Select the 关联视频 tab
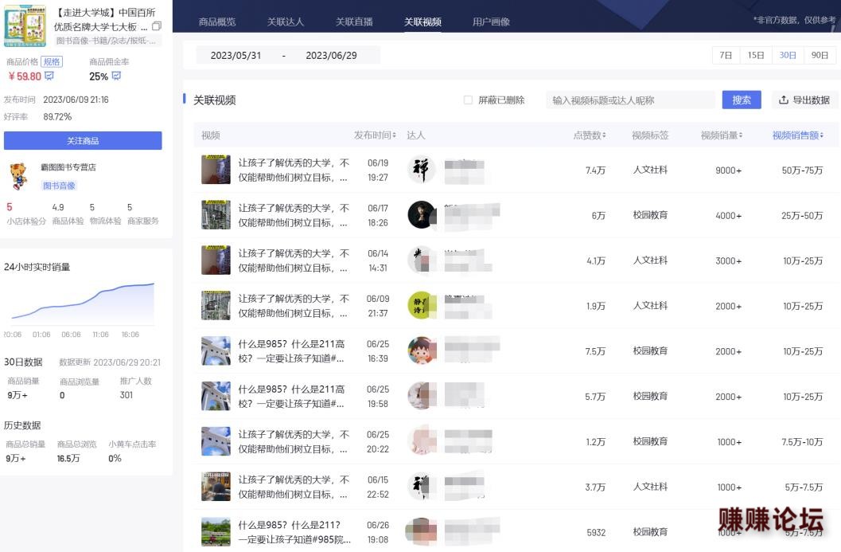Screen dimensions: 841x552 [x=422, y=22]
